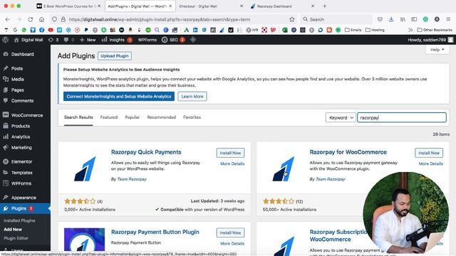Open the WordPress logo menu
Screen dimensions: 456x256
click(x=5, y=40)
